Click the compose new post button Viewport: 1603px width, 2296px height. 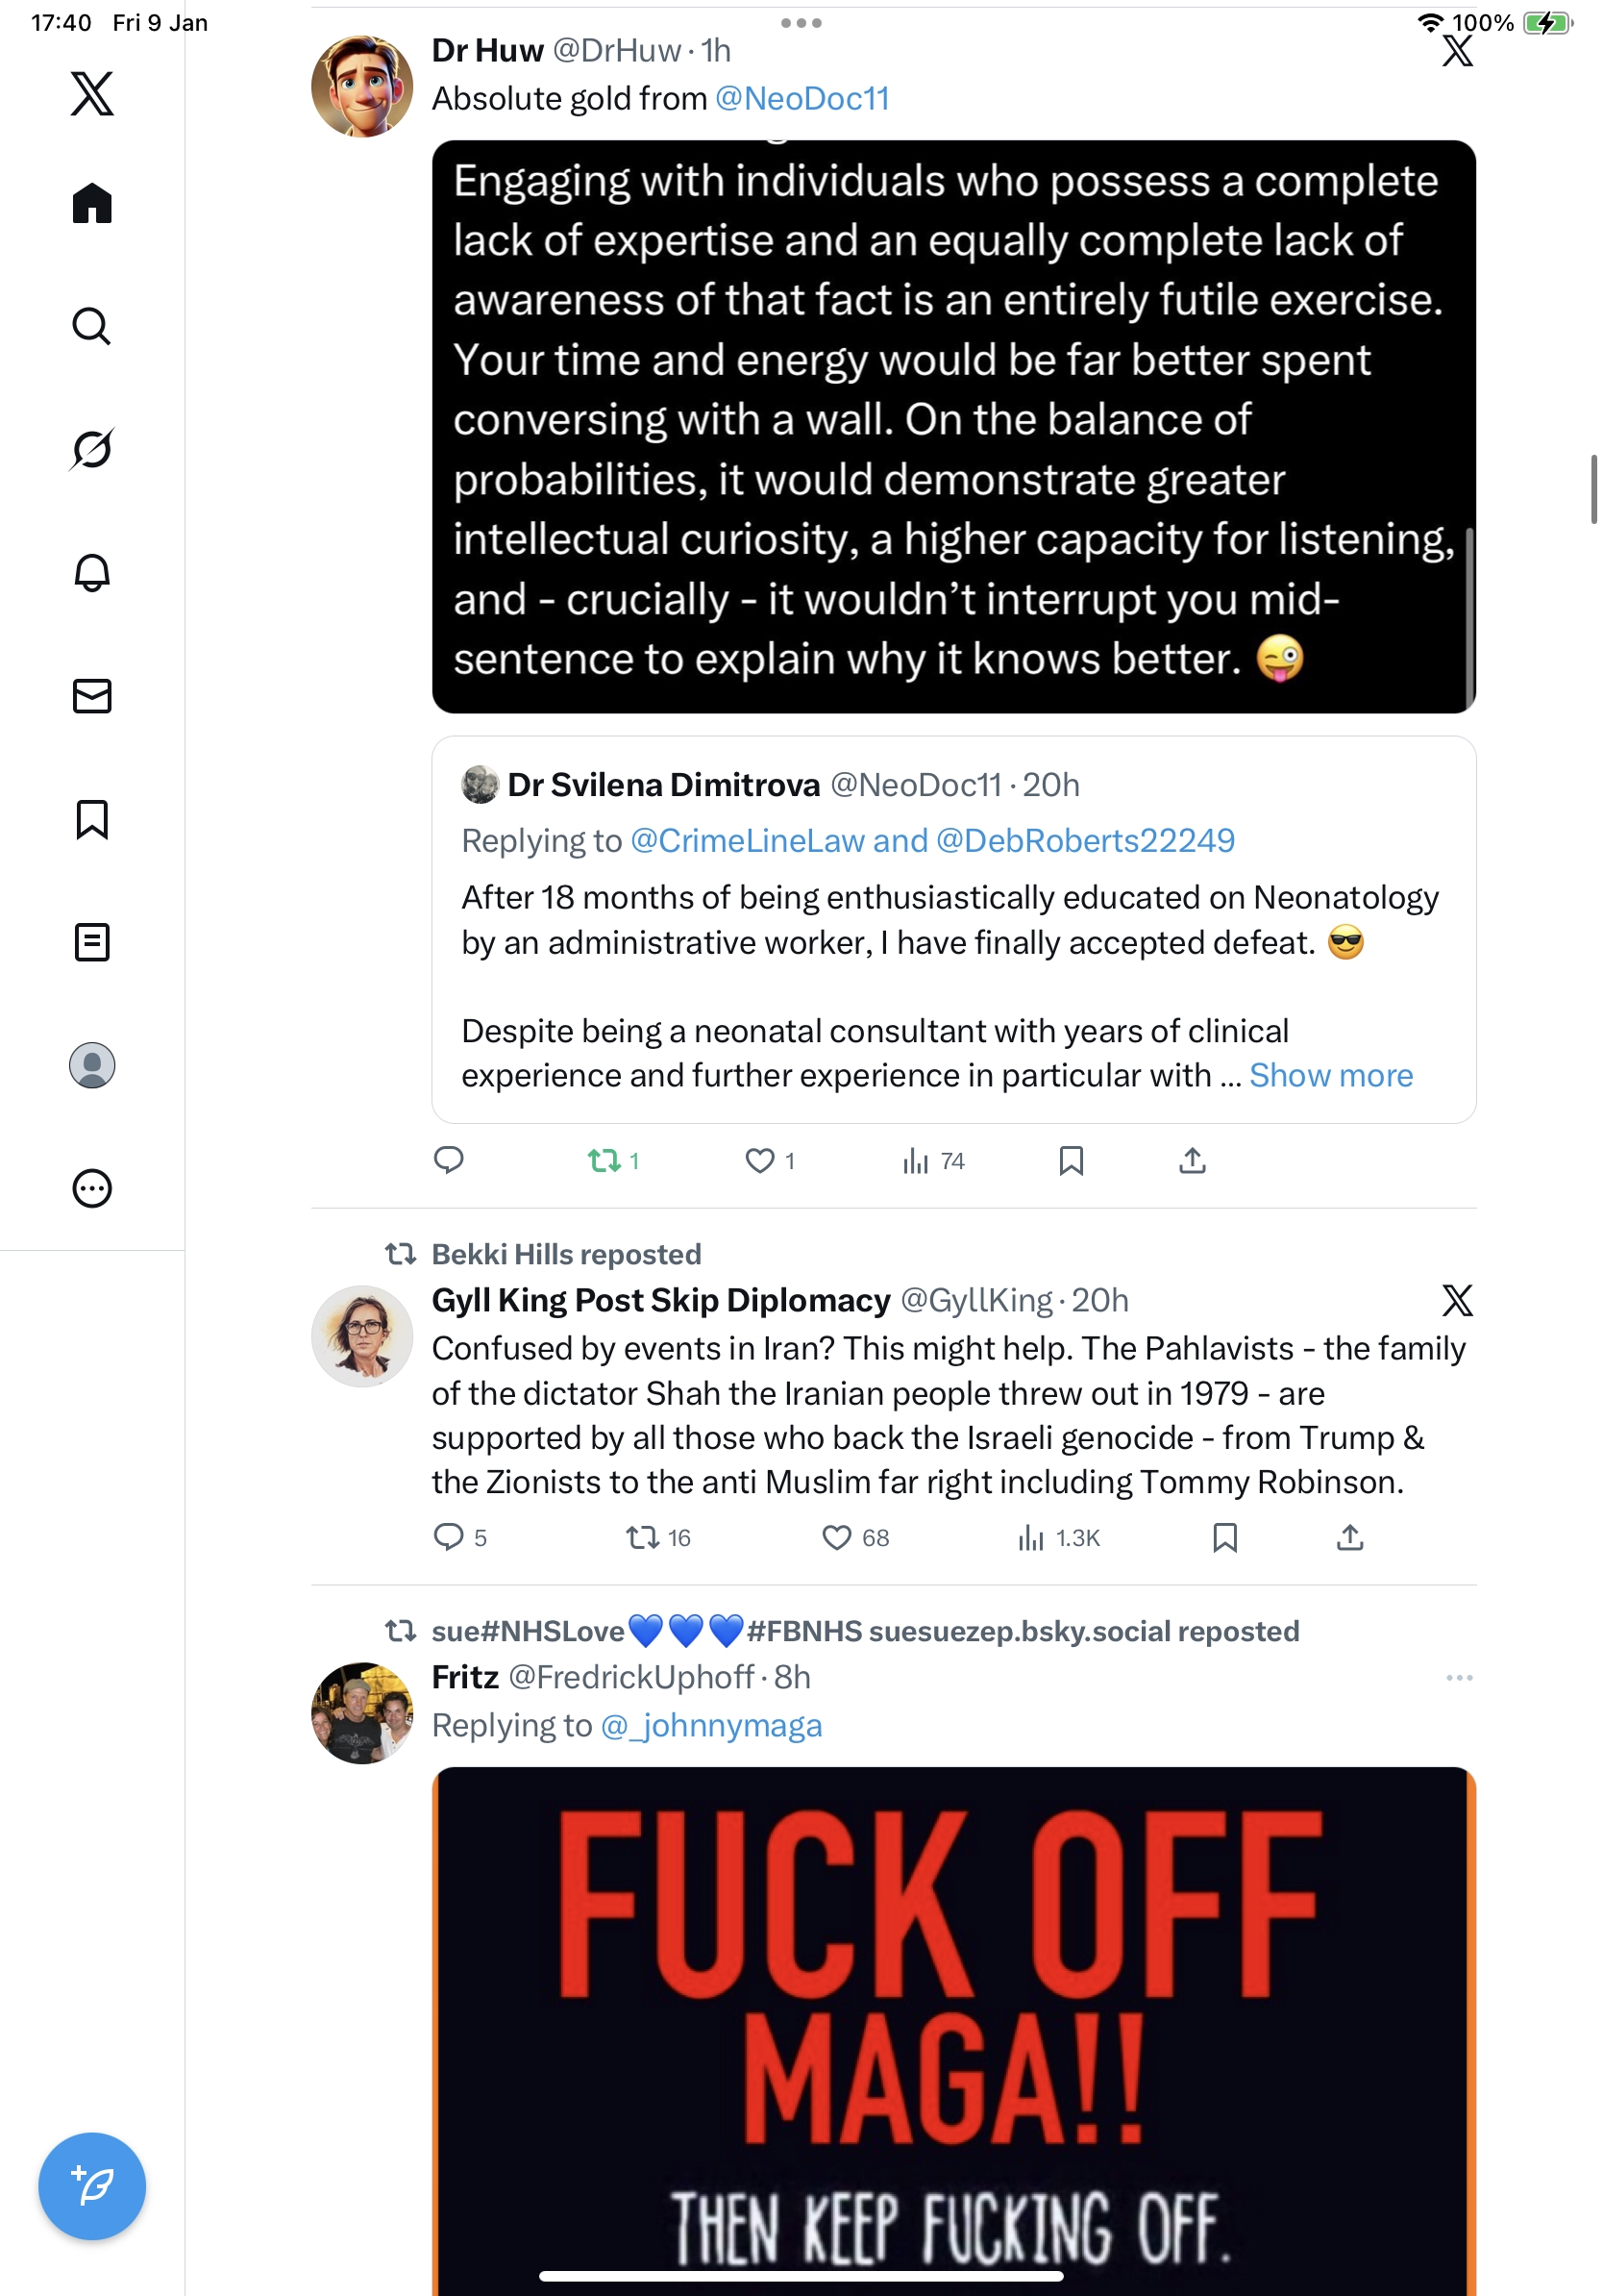point(92,2185)
